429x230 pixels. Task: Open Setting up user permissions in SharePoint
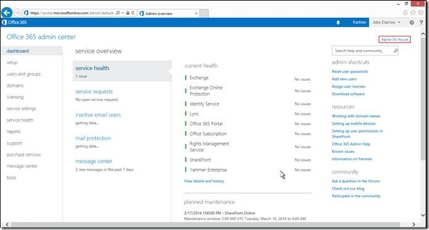coord(357,134)
